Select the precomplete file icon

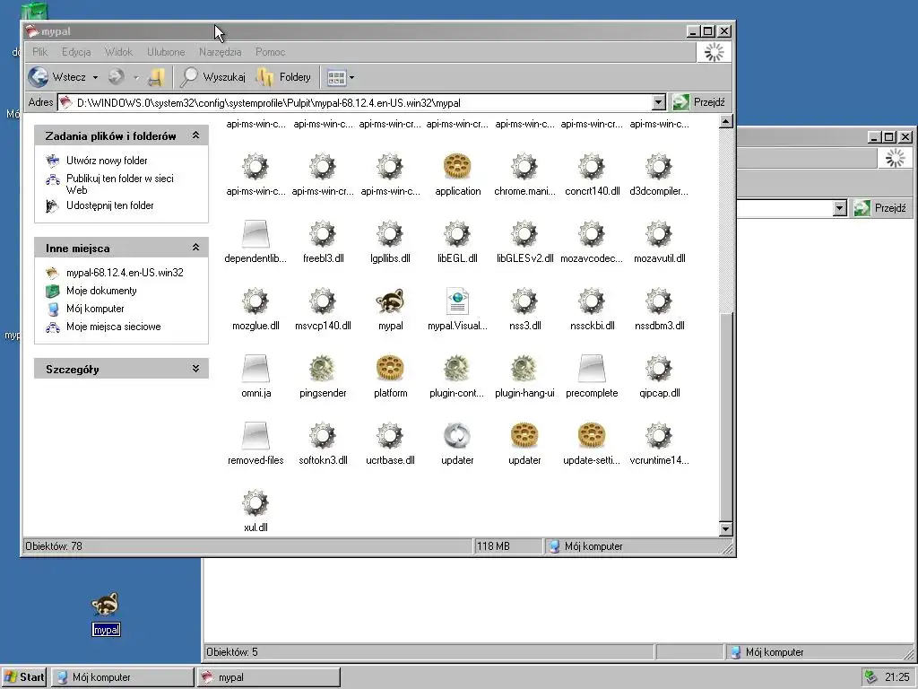592,369
